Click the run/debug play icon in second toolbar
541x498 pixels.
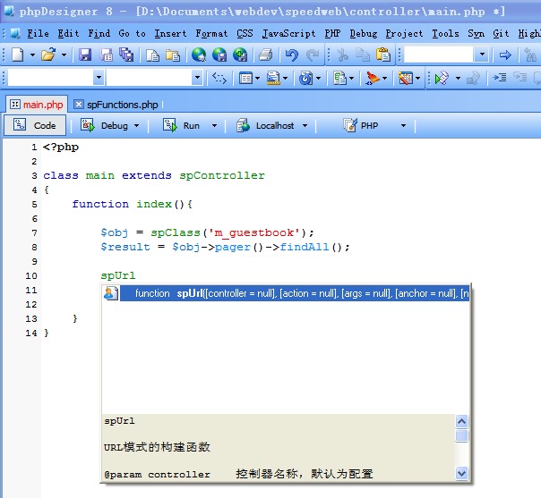pyautogui.click(x=442, y=78)
